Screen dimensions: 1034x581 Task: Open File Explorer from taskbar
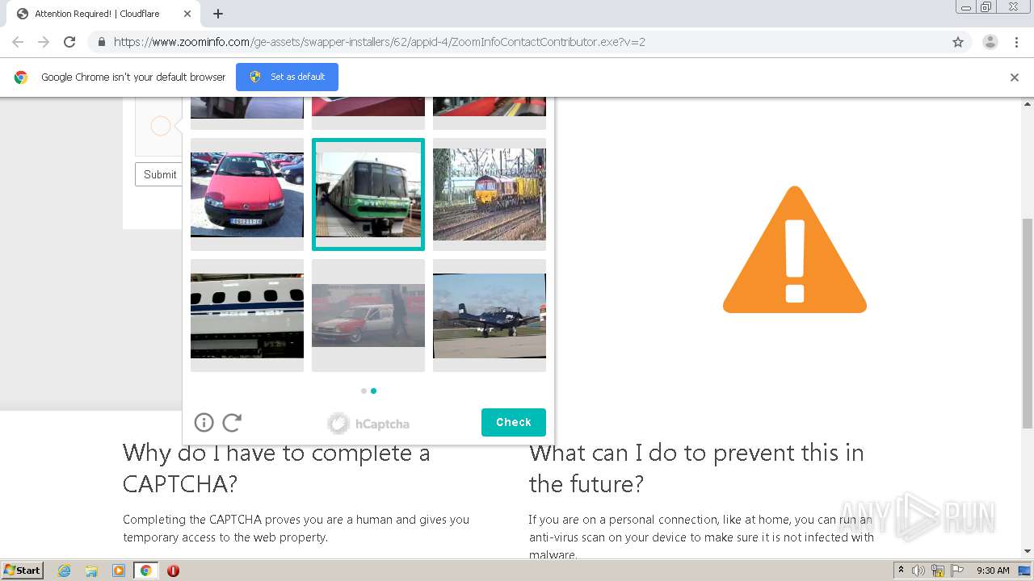[x=91, y=571]
